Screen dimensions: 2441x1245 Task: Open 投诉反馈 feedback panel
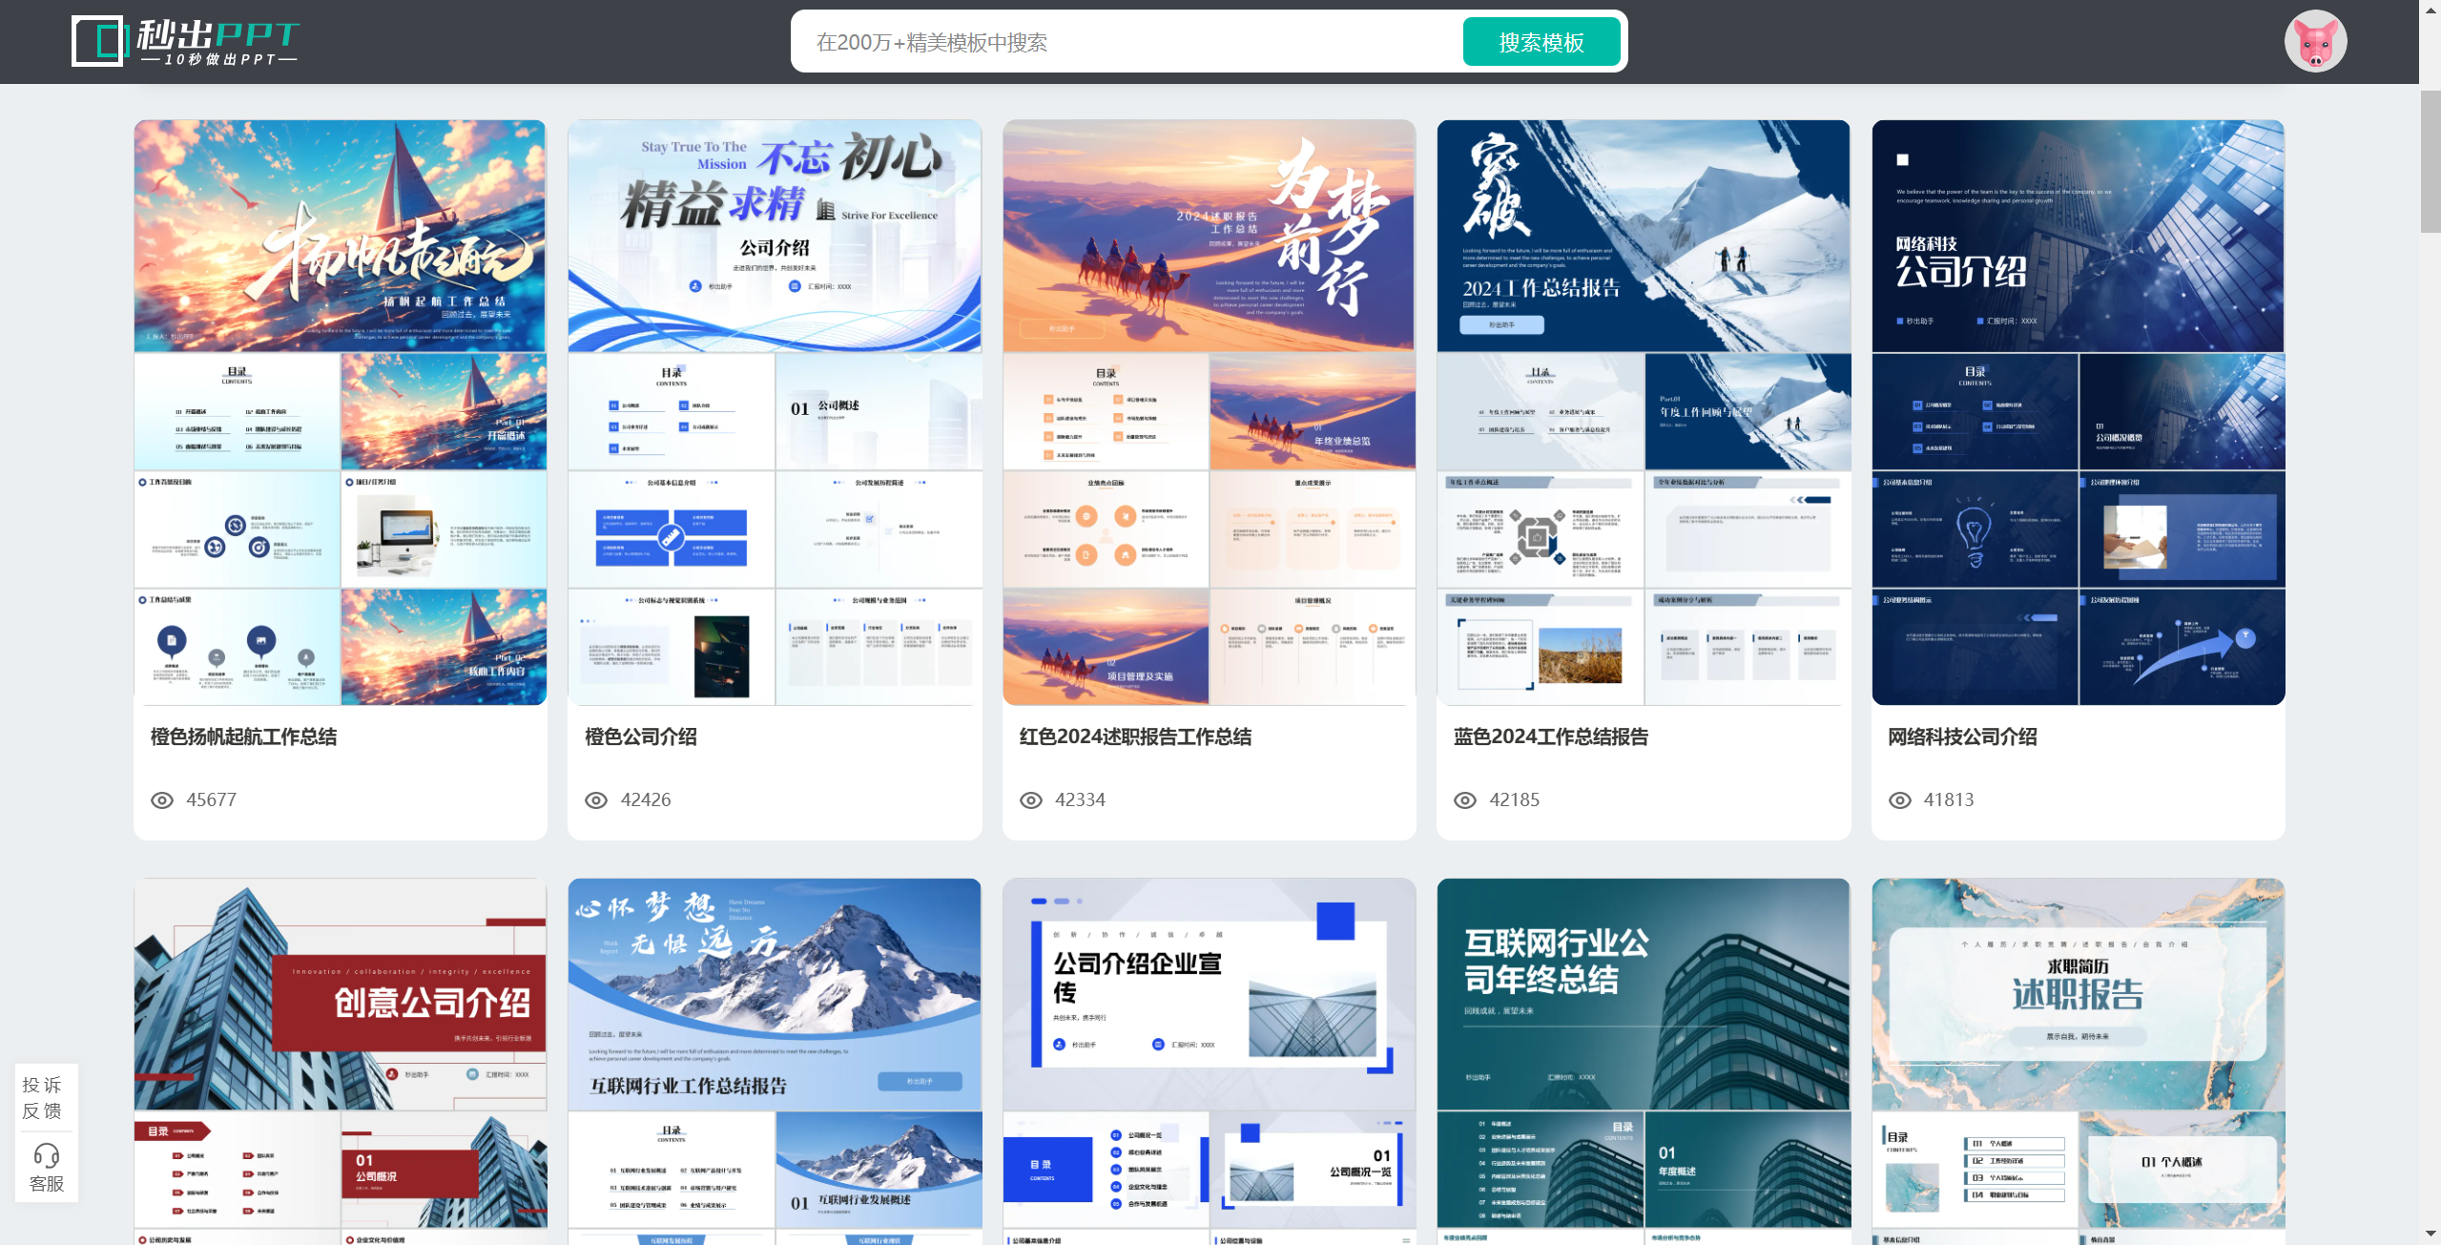tap(42, 1098)
